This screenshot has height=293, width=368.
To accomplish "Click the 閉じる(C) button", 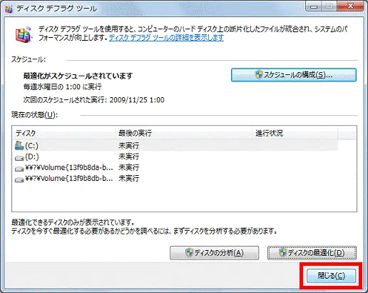I will [331, 276].
